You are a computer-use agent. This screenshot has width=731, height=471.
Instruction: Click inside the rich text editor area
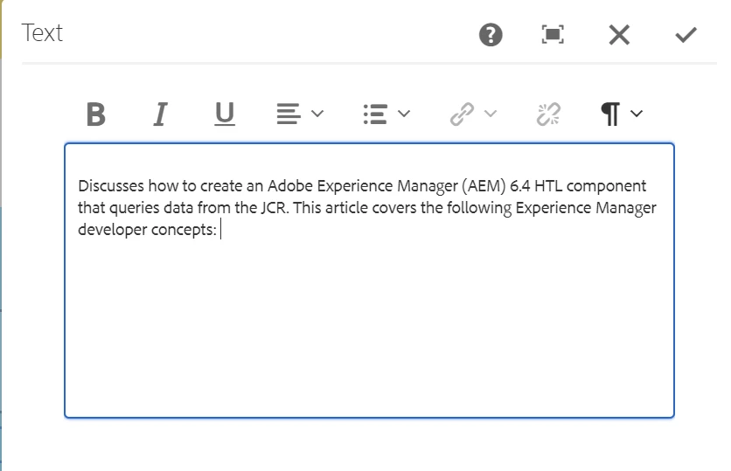coord(369,281)
